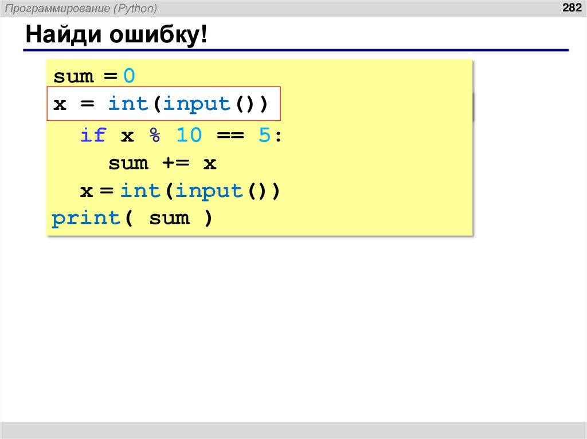Click the gray header bar at top
The image size is (587, 439).
(293, 7)
